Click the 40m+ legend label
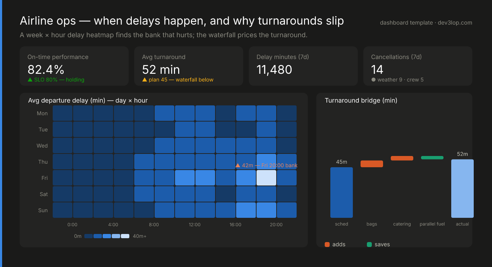Viewport: 492px width, 267px height. tap(140, 236)
